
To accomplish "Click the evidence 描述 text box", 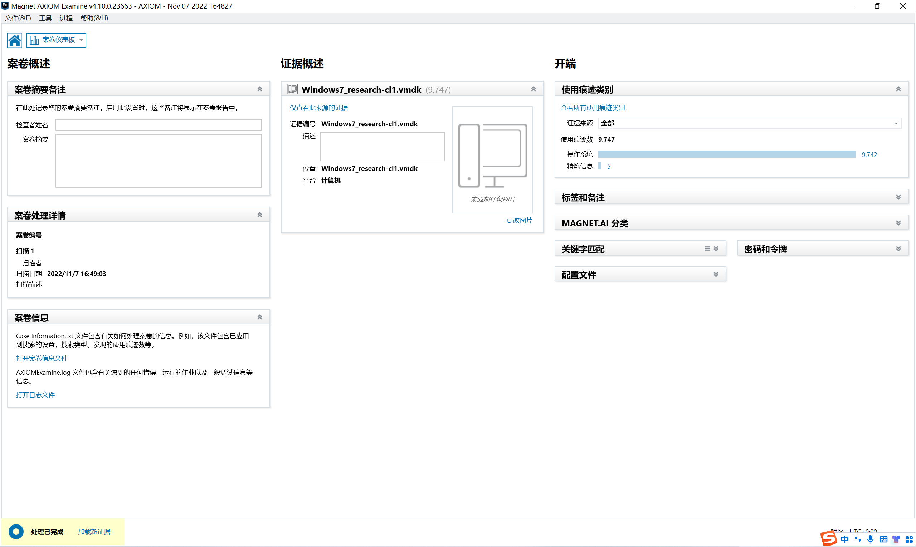I will [x=383, y=147].
